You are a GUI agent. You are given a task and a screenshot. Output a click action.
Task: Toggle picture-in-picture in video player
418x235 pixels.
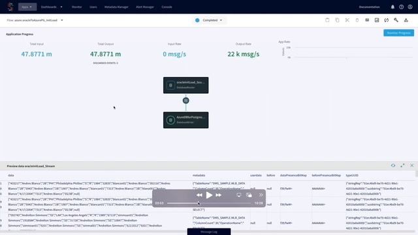point(249,195)
